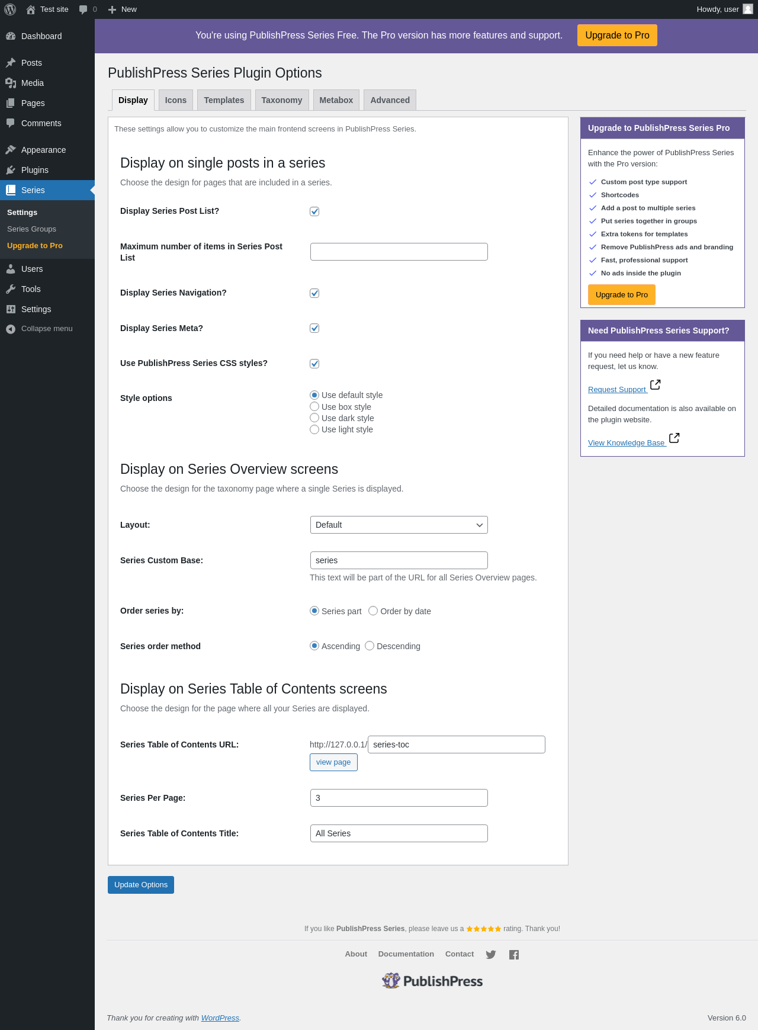Click the view page button

[333, 762]
